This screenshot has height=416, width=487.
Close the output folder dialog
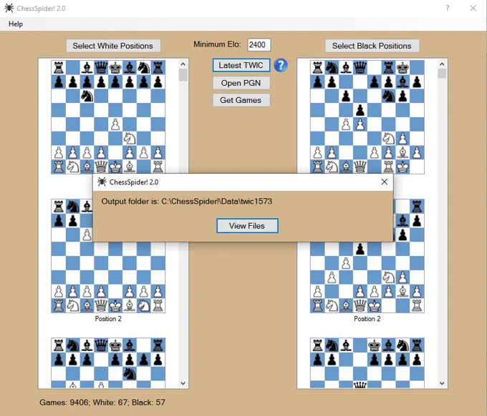(384, 182)
